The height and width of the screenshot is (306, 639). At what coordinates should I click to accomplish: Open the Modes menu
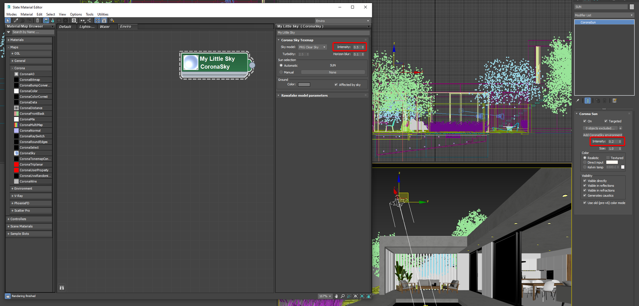click(x=12, y=14)
